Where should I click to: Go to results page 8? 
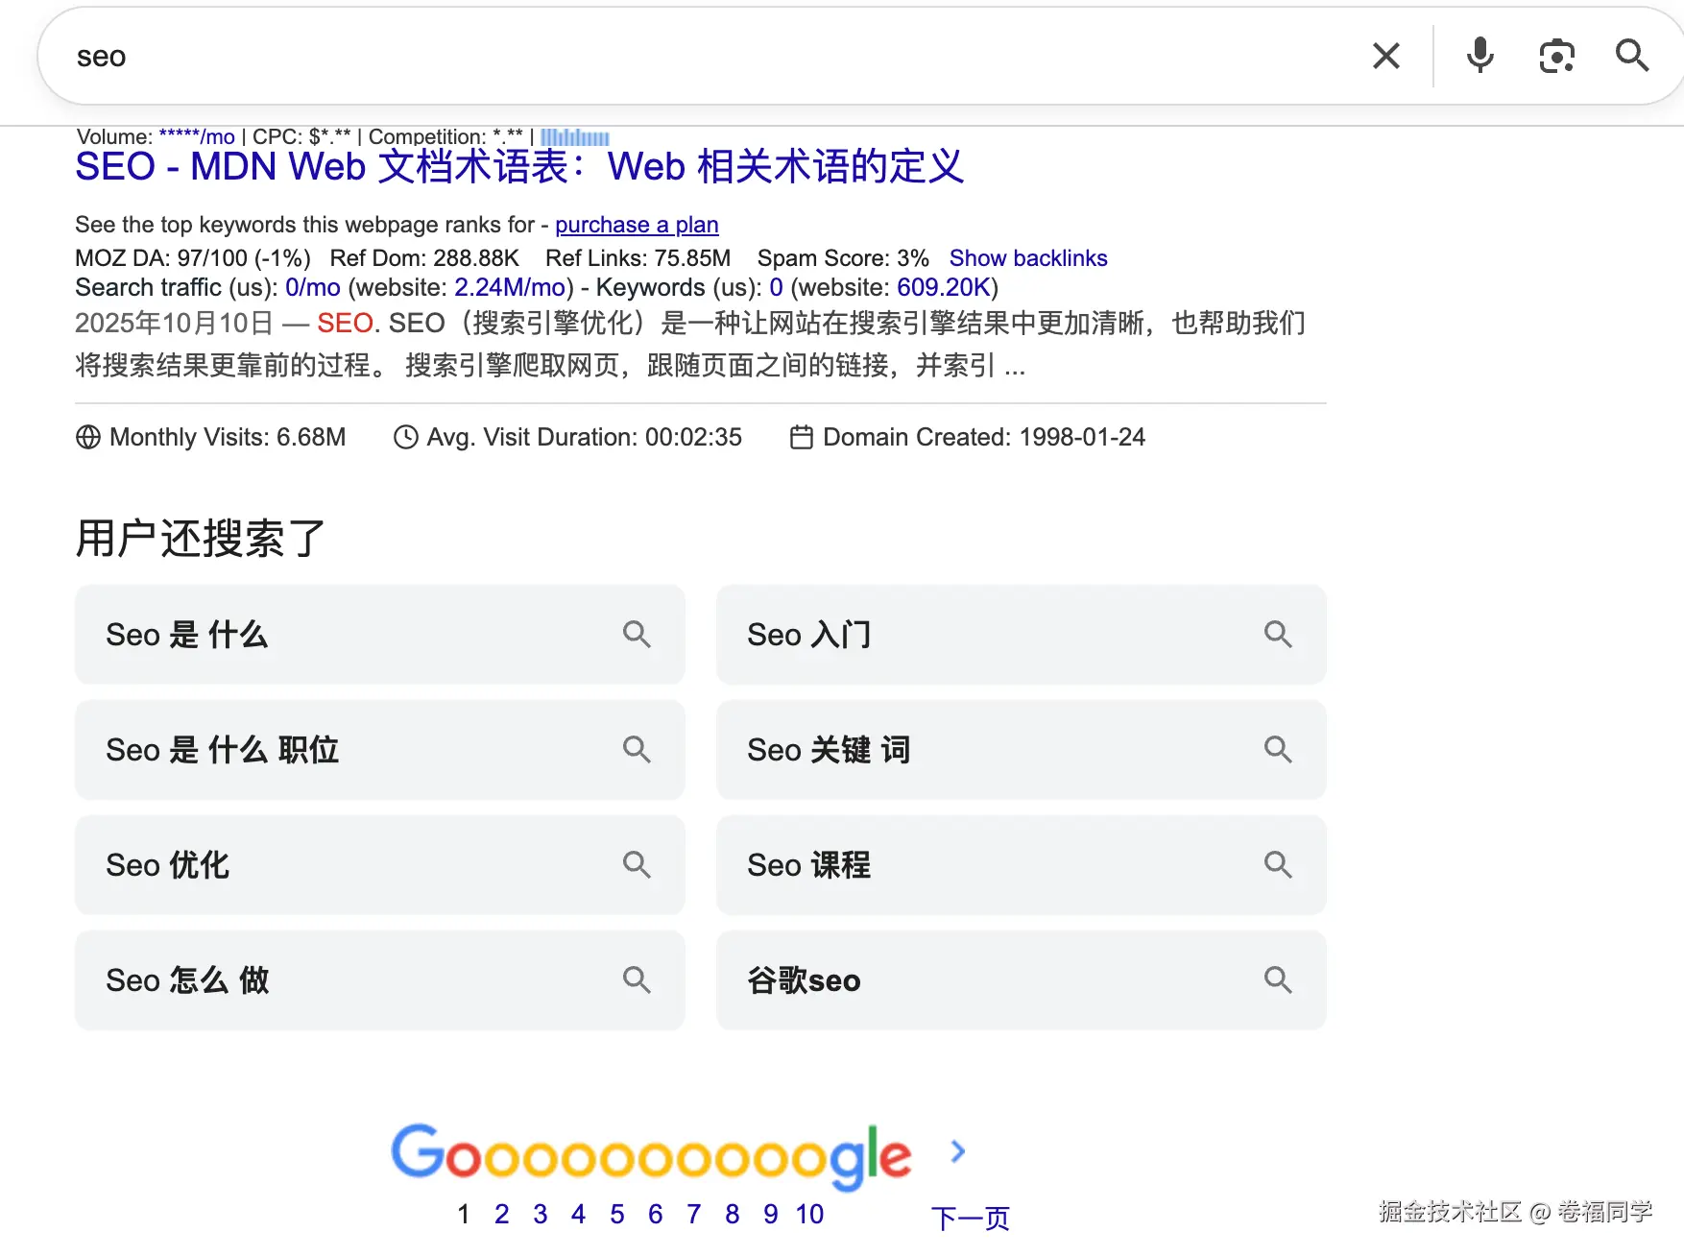733,1214
